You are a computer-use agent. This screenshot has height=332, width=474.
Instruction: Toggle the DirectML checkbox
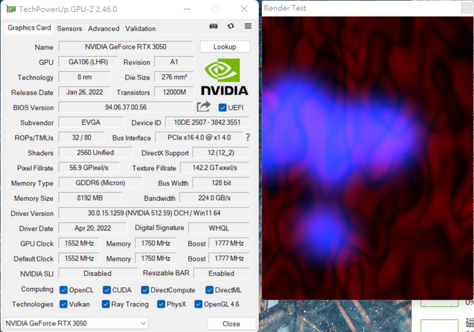209,290
